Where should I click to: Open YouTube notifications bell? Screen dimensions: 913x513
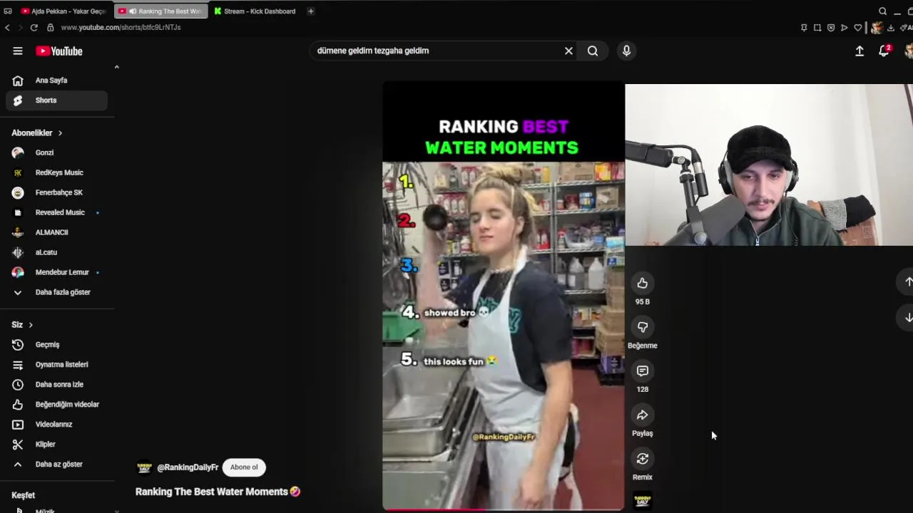[x=884, y=51]
